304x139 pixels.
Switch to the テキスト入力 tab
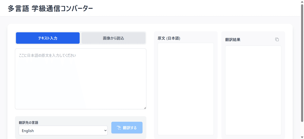click(x=48, y=38)
